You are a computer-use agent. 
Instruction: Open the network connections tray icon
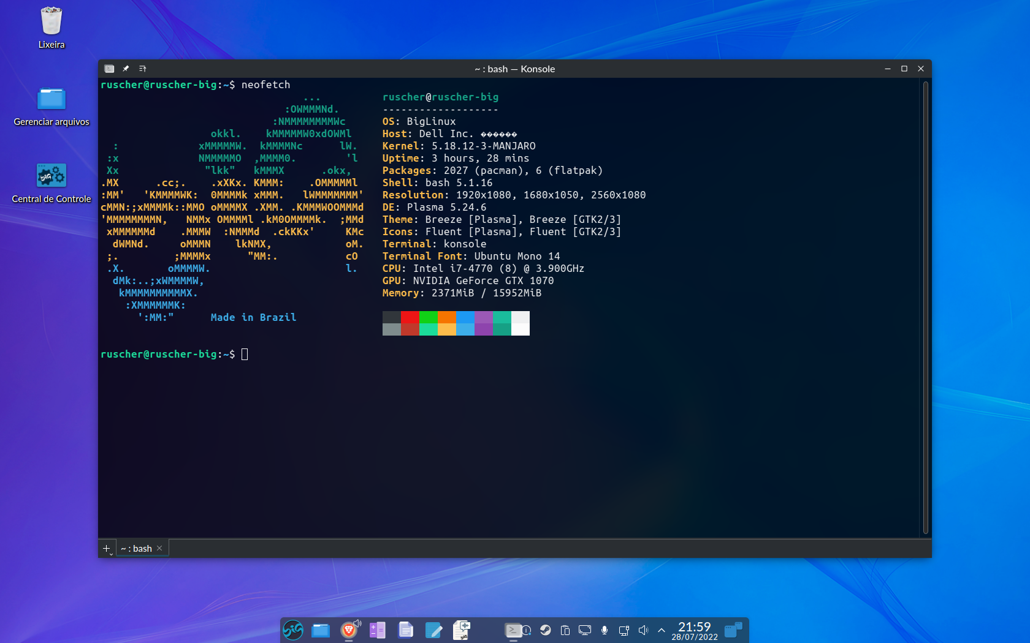coord(624,630)
